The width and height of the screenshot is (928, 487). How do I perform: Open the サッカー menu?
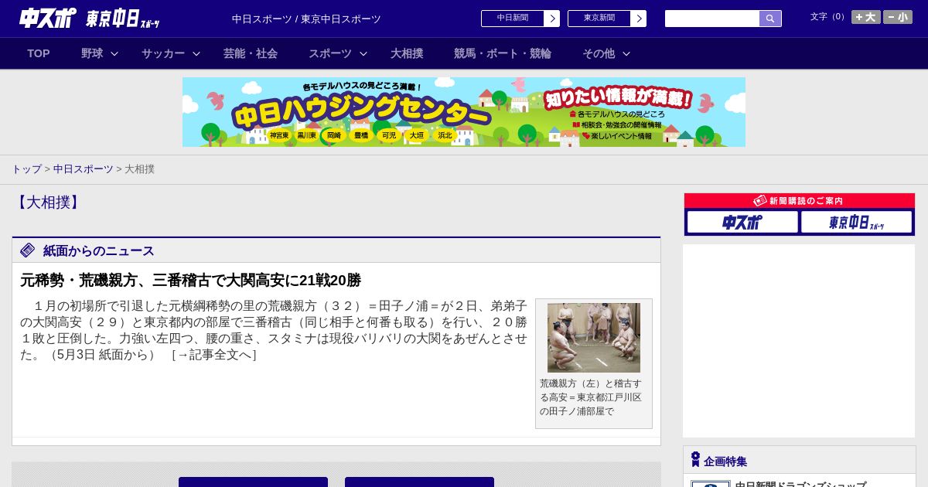pos(163,53)
